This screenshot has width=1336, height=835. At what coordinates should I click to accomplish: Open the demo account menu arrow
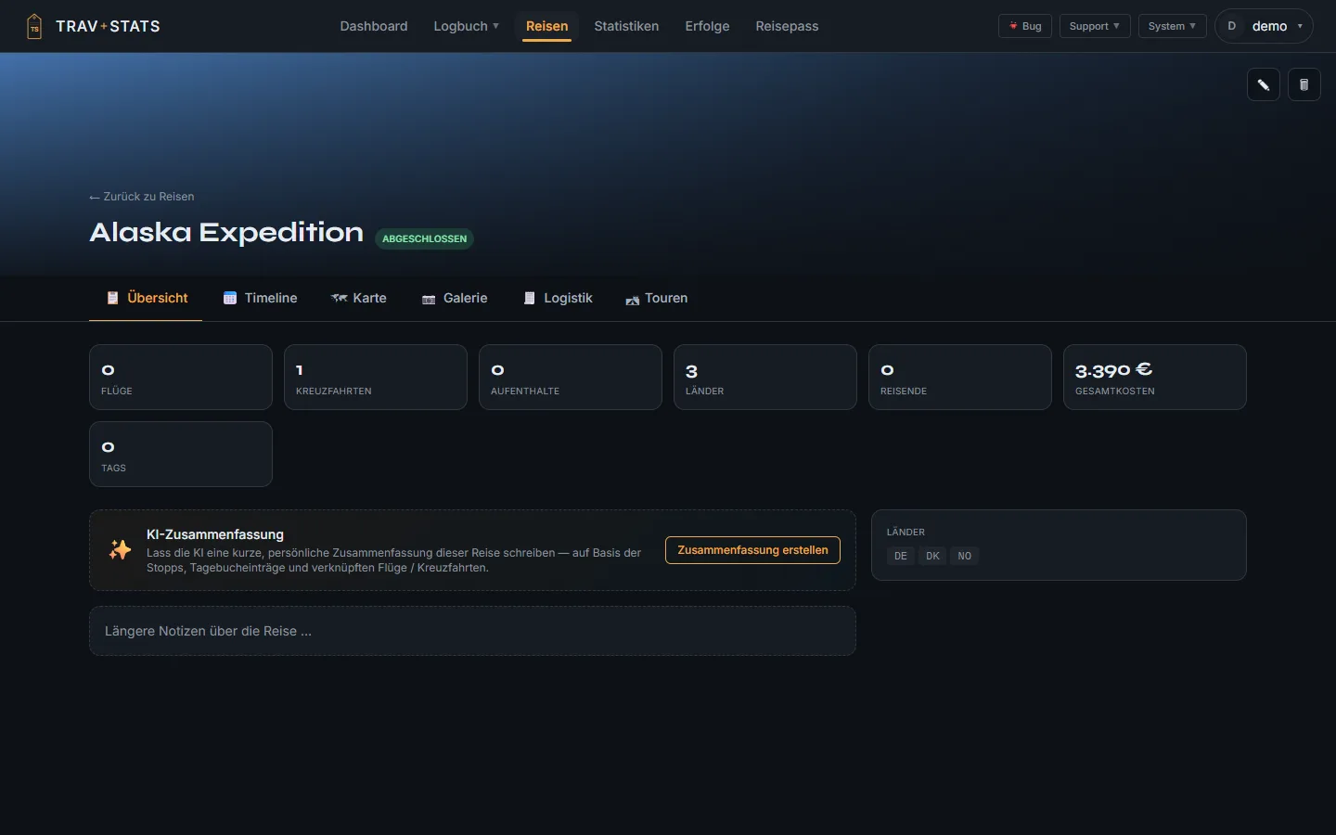[1300, 26]
